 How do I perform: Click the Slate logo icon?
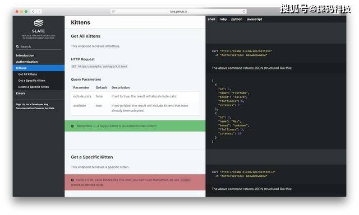pos(39,23)
